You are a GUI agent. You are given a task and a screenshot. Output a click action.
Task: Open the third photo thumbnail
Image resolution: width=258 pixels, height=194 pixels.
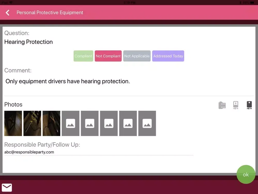pos(51,123)
